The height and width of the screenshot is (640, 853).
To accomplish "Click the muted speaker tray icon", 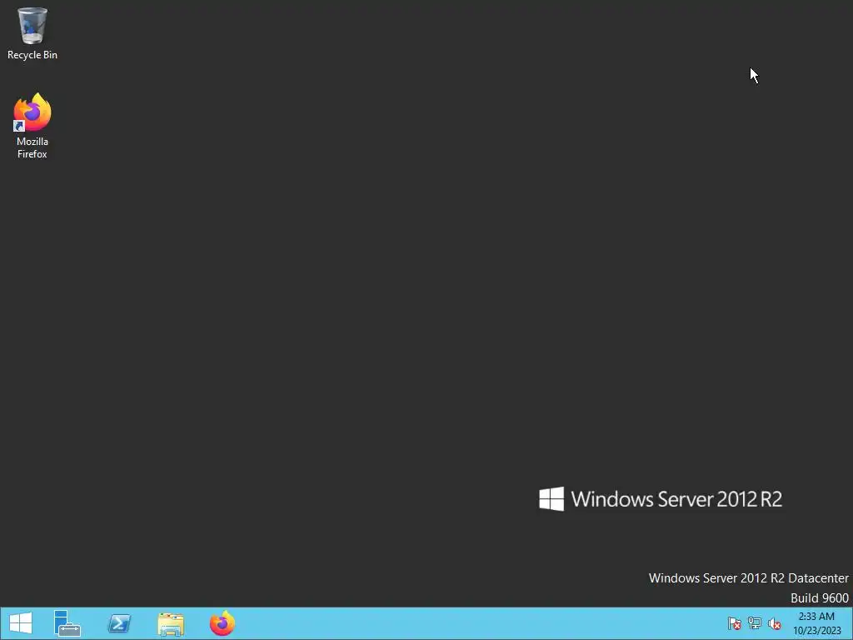I will coord(775,623).
